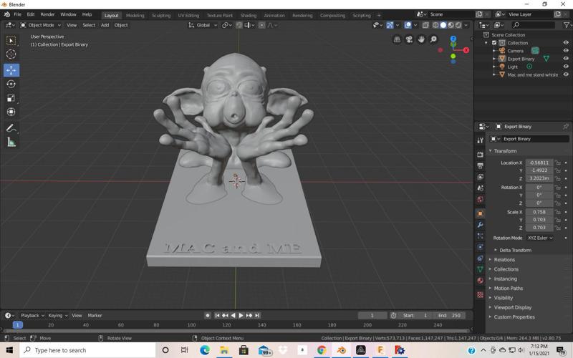Open the Modifiers wrench properties tab
Image resolution: width=573 pixels, height=358 pixels.
click(x=480, y=225)
